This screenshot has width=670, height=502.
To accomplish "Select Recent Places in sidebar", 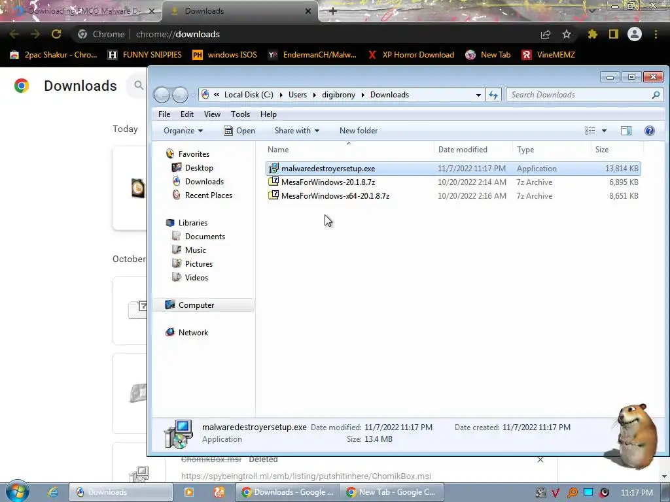I will coord(209,195).
